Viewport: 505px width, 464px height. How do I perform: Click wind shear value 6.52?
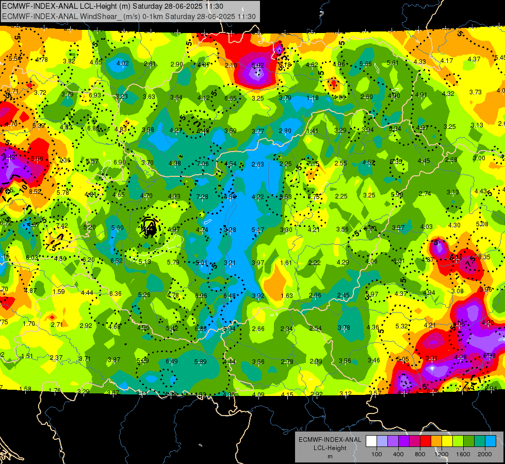117,260
